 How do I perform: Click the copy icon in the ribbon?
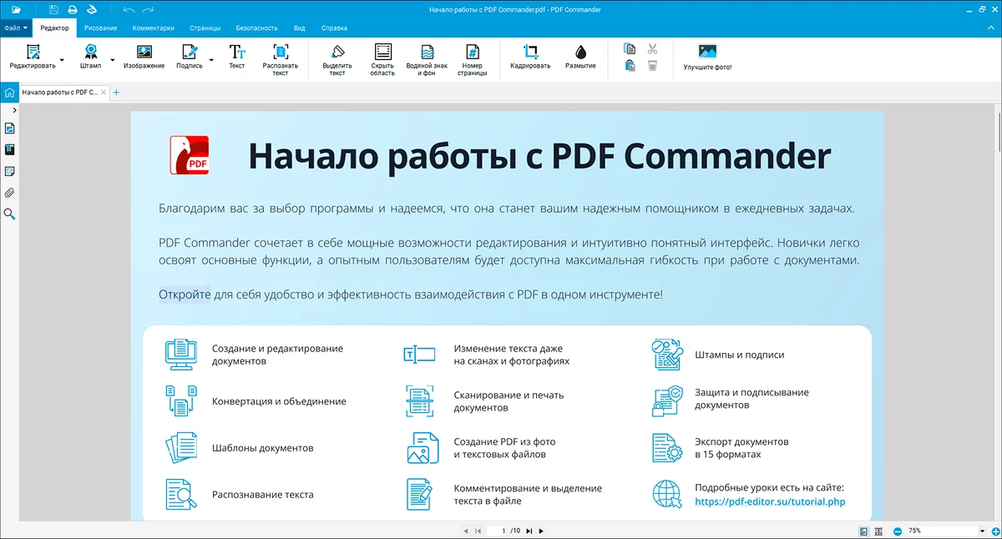[x=630, y=49]
